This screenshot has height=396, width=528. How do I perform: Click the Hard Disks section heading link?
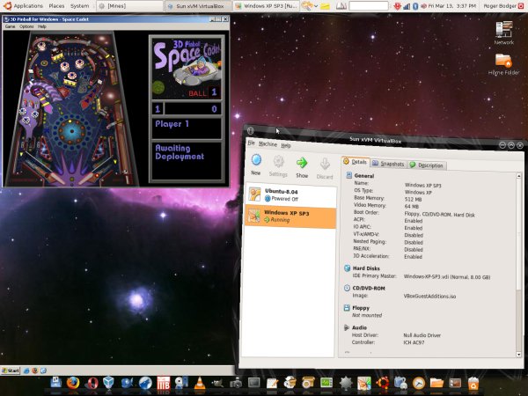click(x=366, y=268)
